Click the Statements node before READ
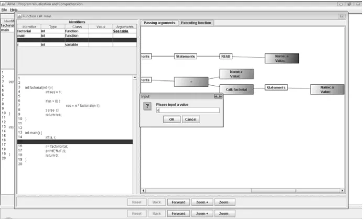Viewport: 364px width, 220px height. click(186, 57)
